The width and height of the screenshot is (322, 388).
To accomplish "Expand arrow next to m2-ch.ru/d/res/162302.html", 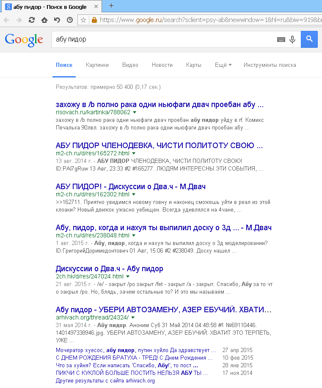I will point(134,195).
